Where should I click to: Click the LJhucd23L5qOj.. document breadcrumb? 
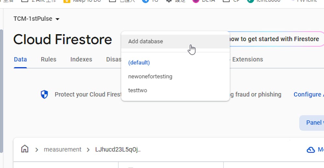(x=118, y=150)
